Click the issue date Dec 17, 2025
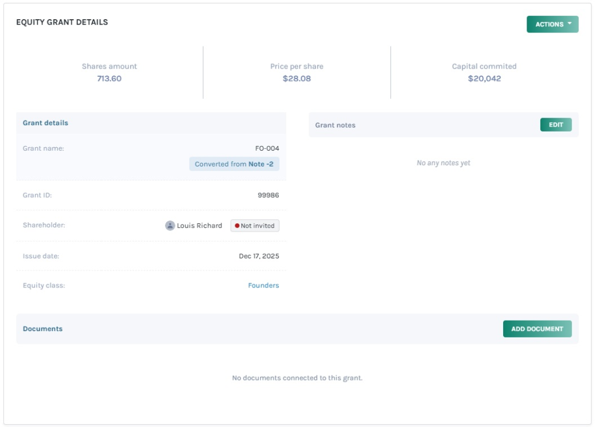The width and height of the screenshot is (595, 427). tap(259, 256)
